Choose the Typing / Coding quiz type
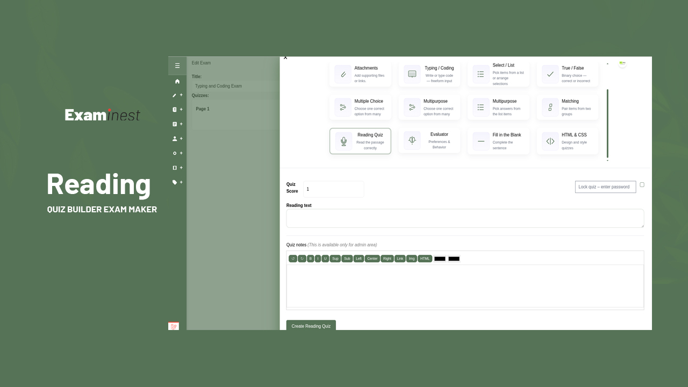Viewport: 688px width, 387px height. pos(429,74)
